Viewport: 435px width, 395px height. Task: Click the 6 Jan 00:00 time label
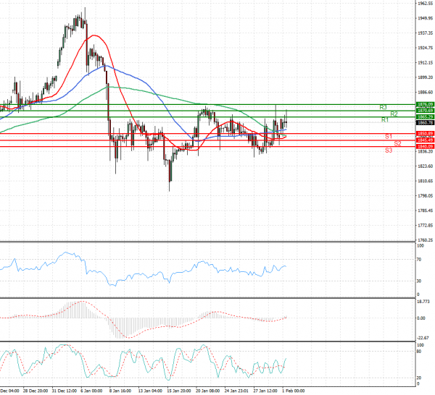pyautogui.click(x=91, y=391)
